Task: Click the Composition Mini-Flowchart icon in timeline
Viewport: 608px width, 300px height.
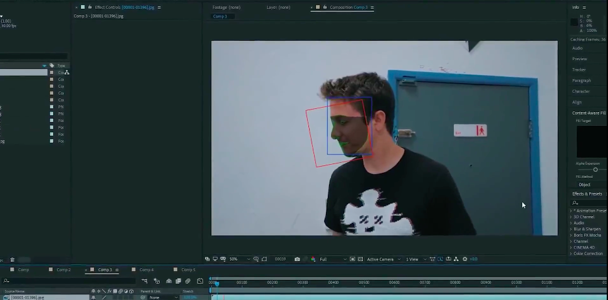Action: point(144,281)
